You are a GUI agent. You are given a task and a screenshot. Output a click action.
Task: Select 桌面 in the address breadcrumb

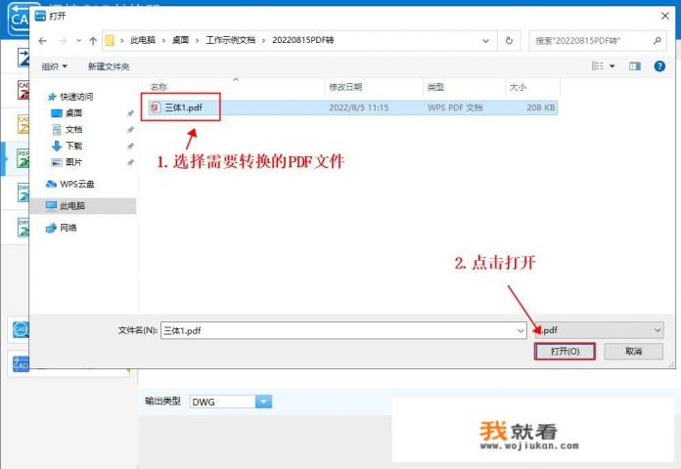pos(181,40)
